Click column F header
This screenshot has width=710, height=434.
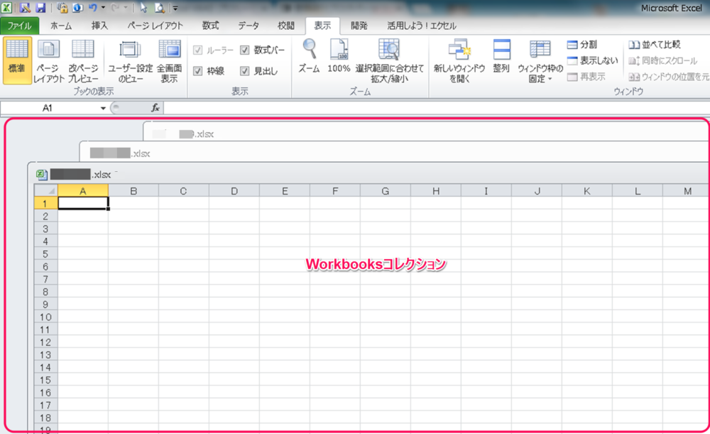click(335, 190)
